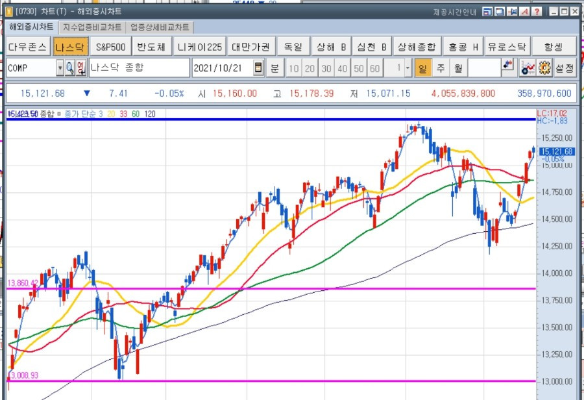
Task: Open the calendar date picker icon
Action: [258, 68]
